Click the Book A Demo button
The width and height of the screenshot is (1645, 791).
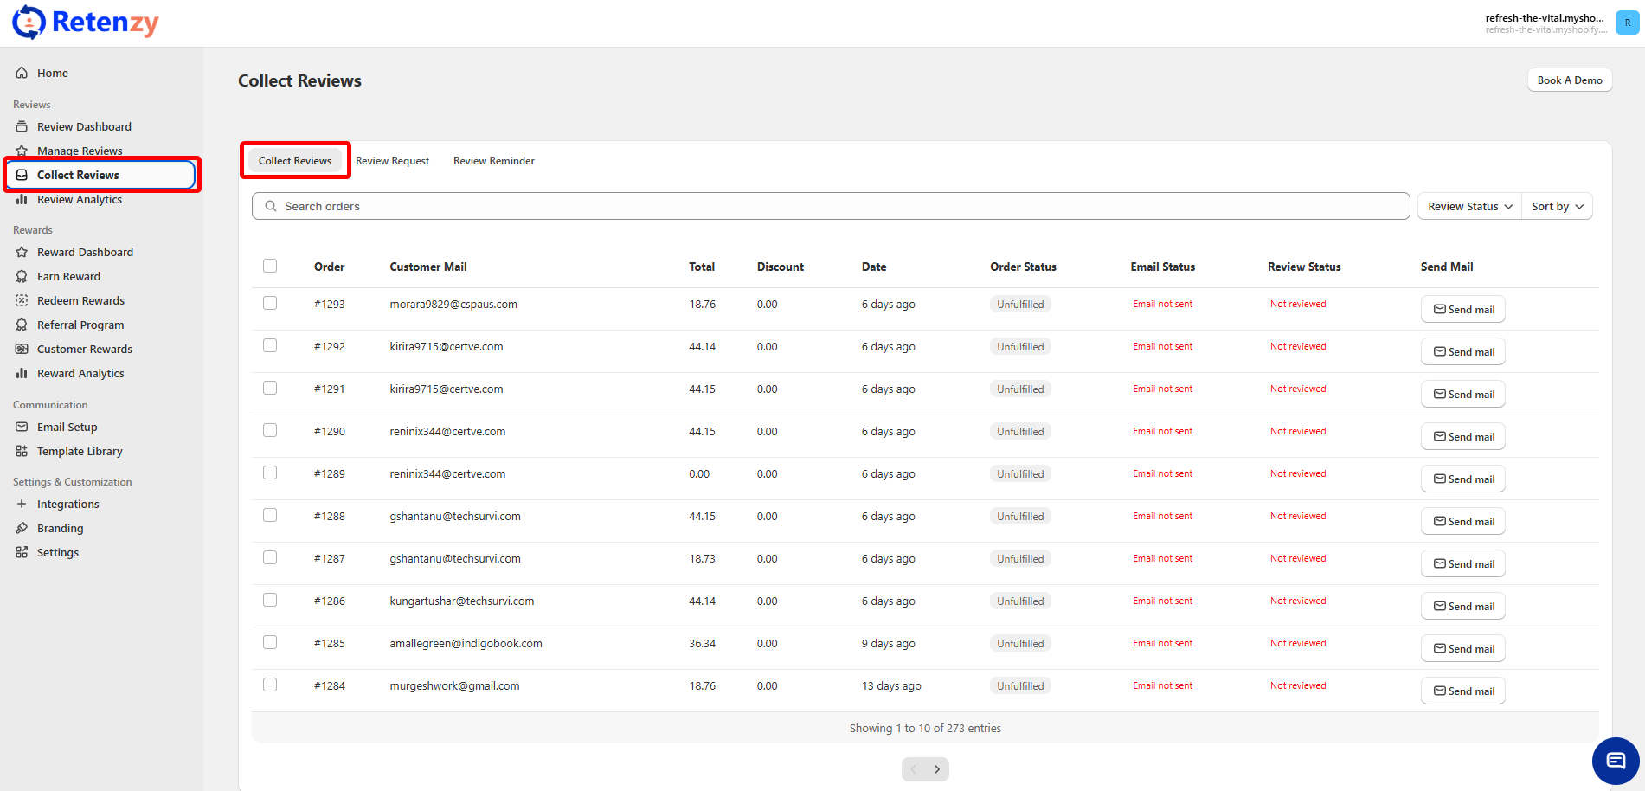coord(1569,80)
